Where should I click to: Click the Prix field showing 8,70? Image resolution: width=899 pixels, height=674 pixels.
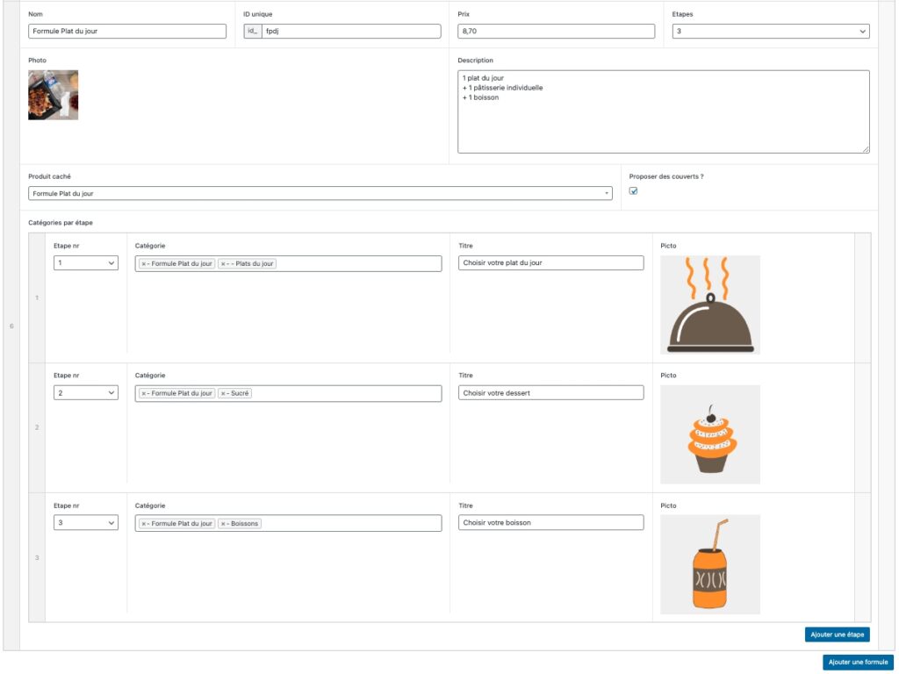click(556, 32)
